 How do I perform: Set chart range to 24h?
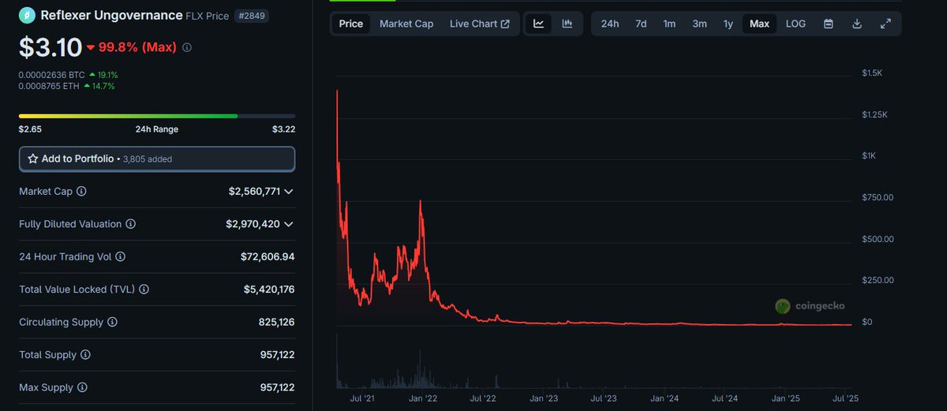click(x=610, y=24)
